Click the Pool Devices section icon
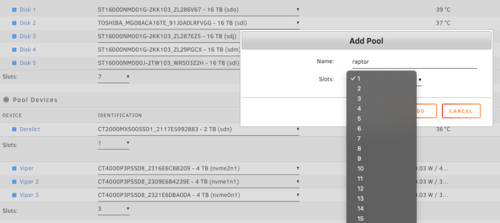500x223 pixels. click(x=6, y=100)
